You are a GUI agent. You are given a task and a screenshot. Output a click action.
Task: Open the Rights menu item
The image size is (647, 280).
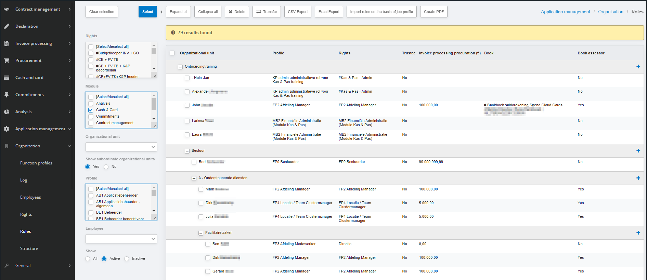tap(26, 214)
